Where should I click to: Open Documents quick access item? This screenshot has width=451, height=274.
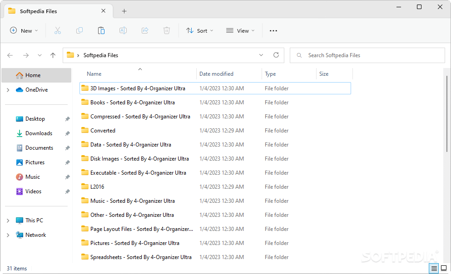tap(39, 148)
